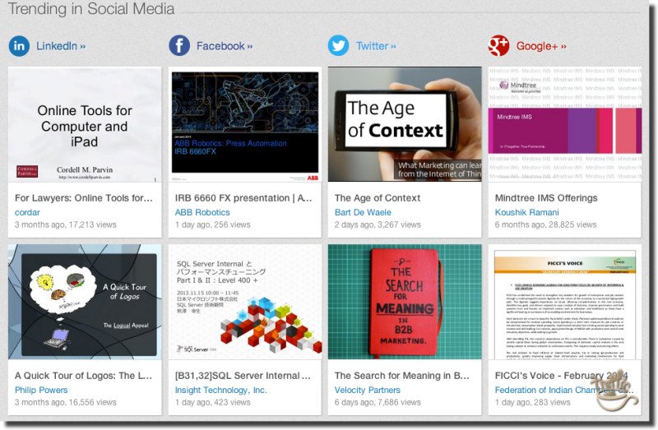Open SQL Server Internal slide thumbnail
Viewport: 658px width, 430px height.
245,302
